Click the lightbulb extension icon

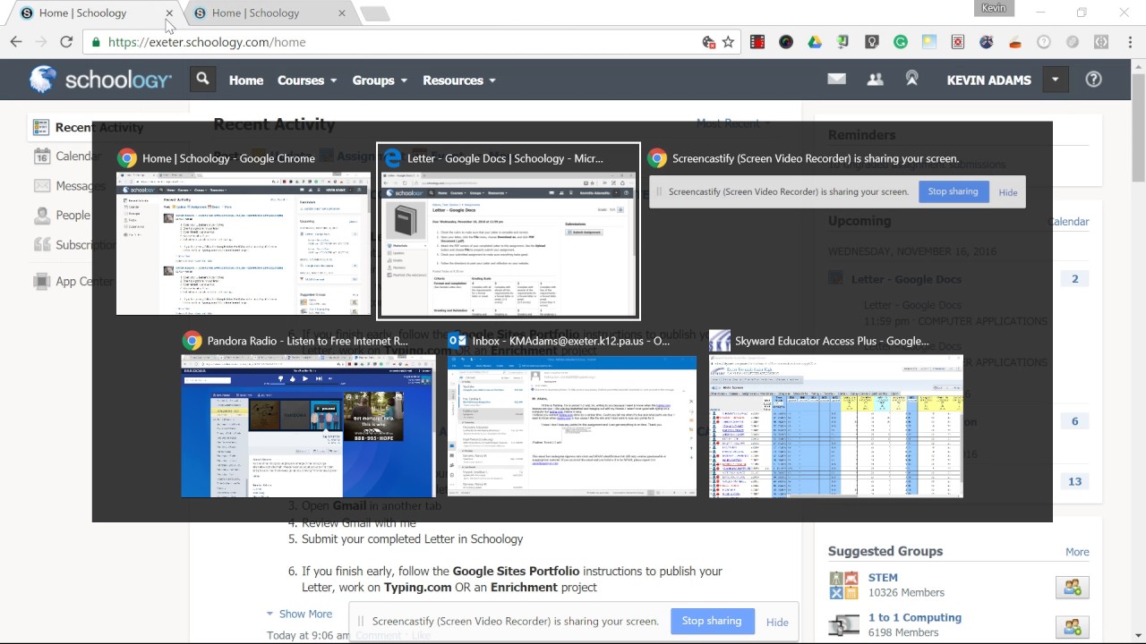click(872, 42)
